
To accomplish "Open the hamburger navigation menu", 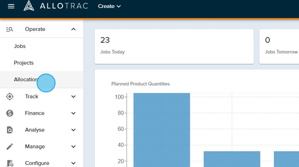I will (11, 6).
